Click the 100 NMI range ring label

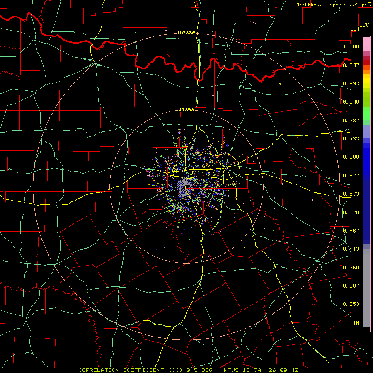[x=186, y=33]
